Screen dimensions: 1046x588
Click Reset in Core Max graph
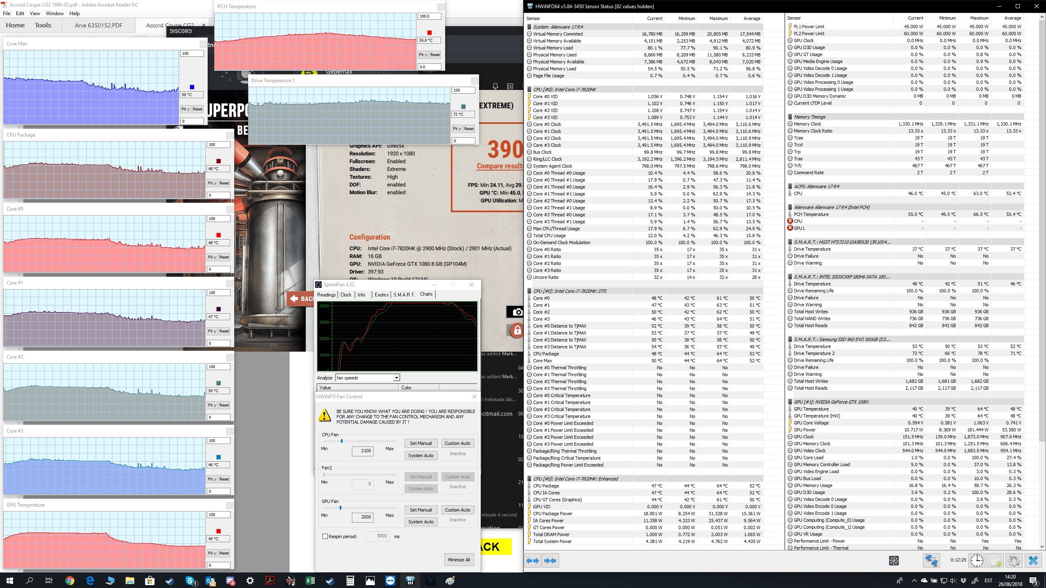pos(197,109)
